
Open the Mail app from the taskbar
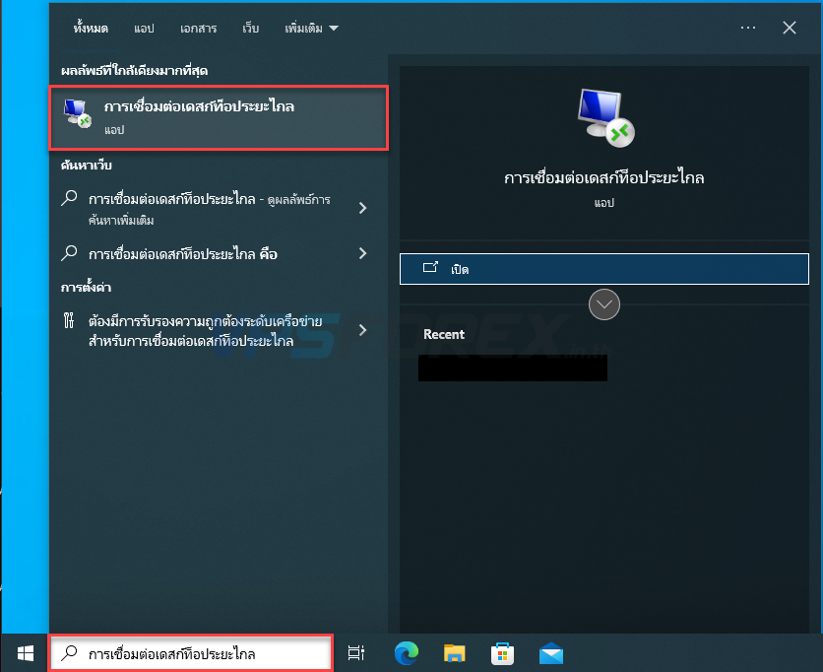[x=551, y=653]
